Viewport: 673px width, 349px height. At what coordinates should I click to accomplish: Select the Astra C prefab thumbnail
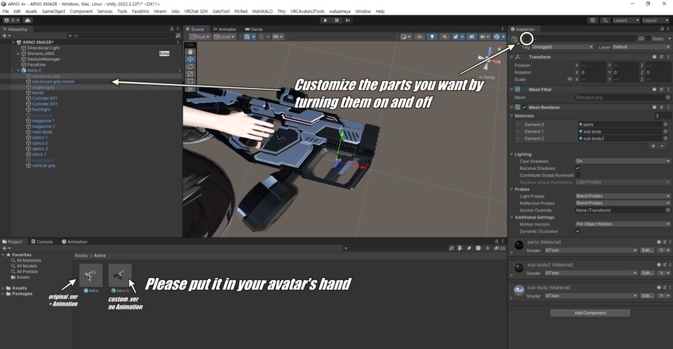pos(120,275)
